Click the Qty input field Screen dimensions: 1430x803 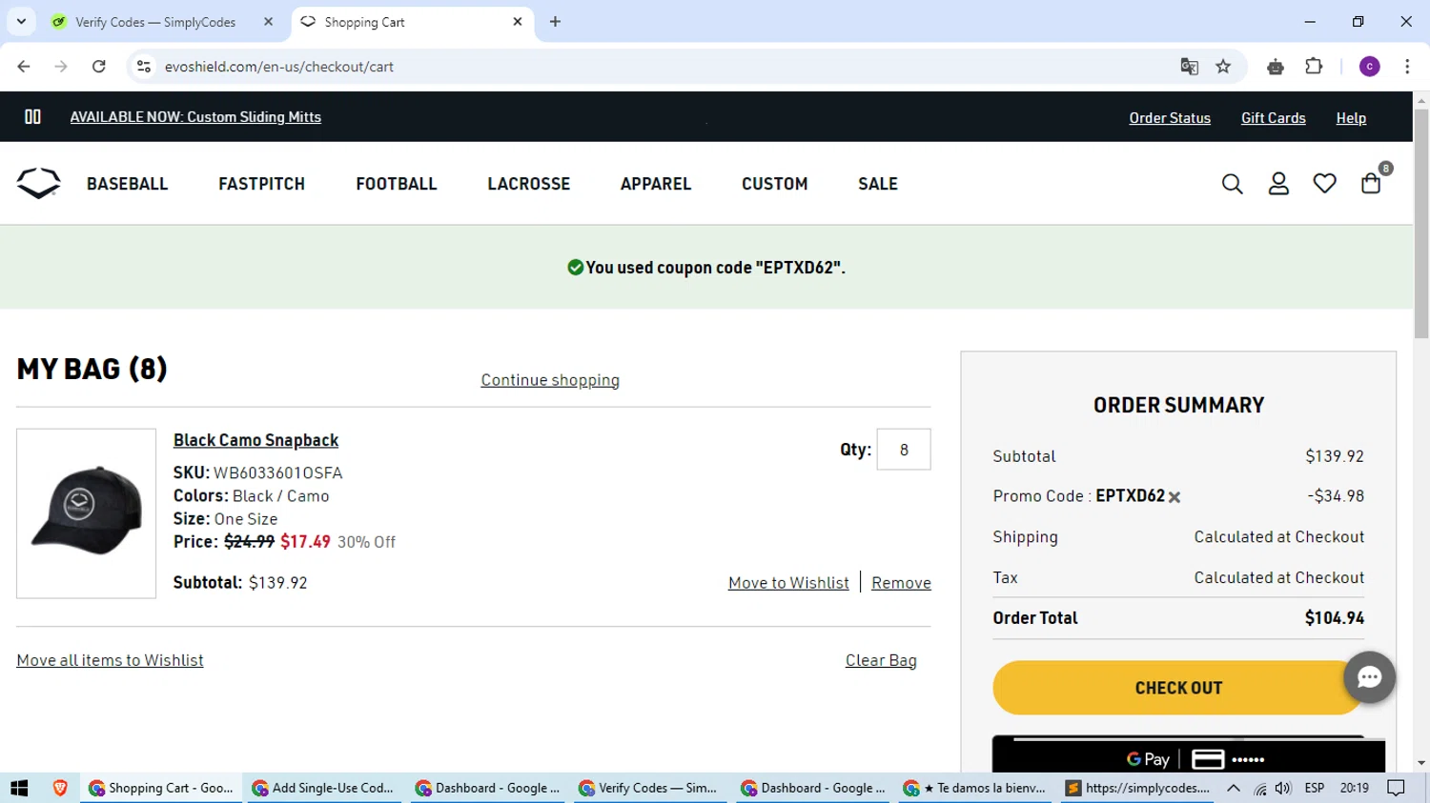tap(903, 450)
